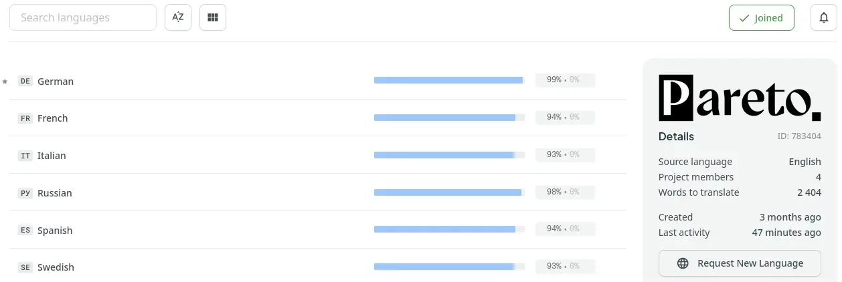Screen dimensions: 842x282
Task: Click the Request New Language button
Action: tap(740, 263)
